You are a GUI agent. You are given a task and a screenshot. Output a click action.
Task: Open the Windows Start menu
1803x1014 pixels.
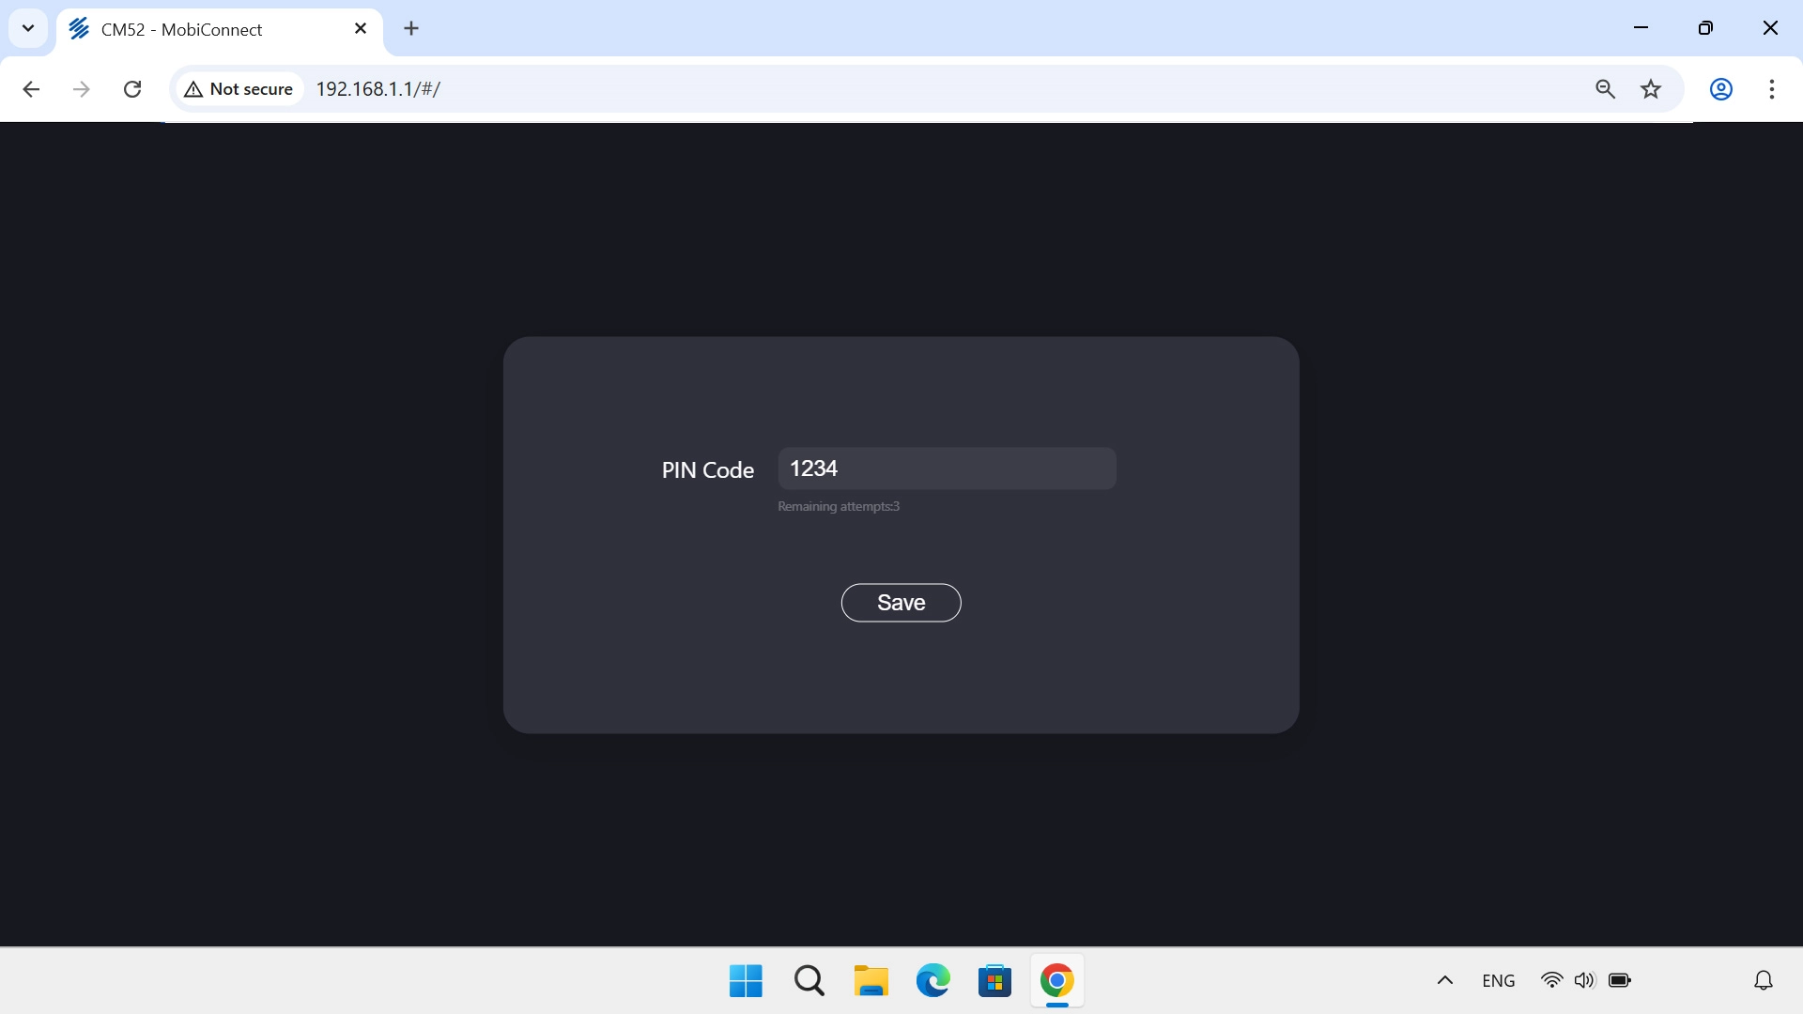click(x=746, y=980)
